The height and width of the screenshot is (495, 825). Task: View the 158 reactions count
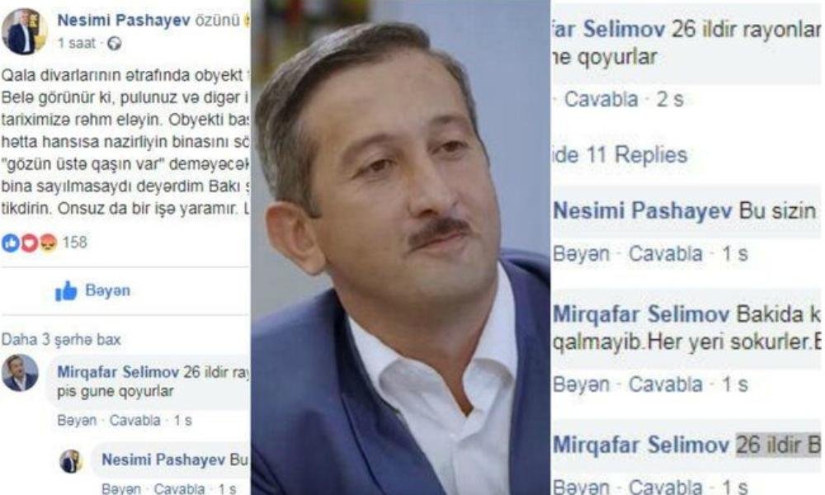pyautogui.click(x=75, y=243)
